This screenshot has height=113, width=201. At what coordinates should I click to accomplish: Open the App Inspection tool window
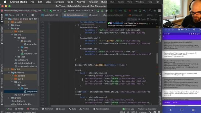click(x=101, y=109)
